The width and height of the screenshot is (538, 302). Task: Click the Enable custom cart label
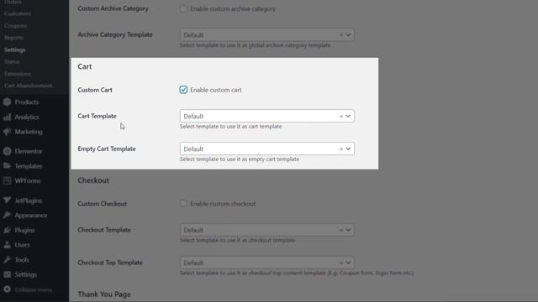[x=216, y=90]
